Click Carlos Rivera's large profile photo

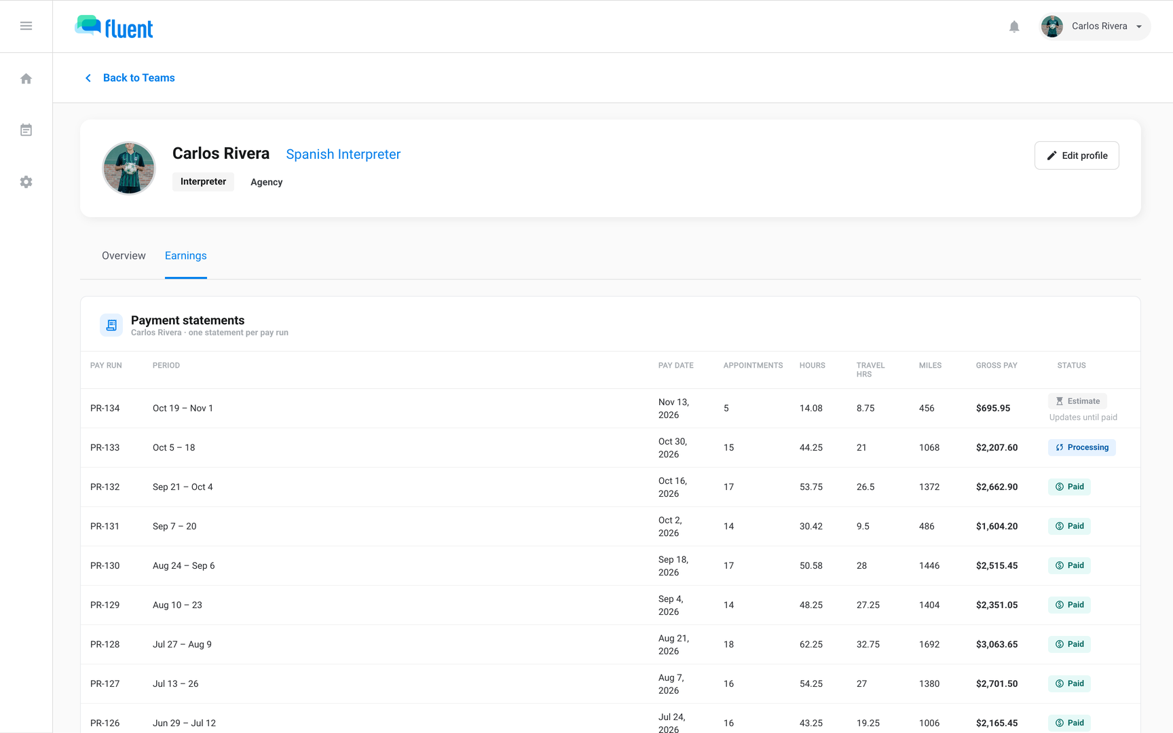click(x=129, y=168)
